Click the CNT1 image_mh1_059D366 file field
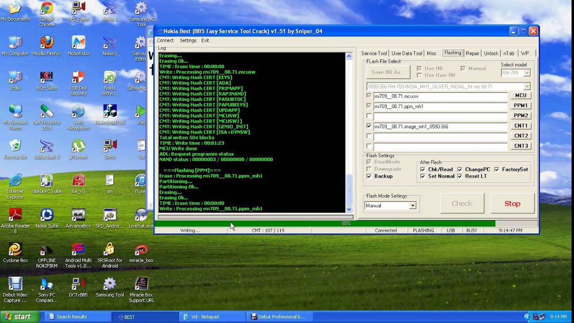 click(x=440, y=127)
